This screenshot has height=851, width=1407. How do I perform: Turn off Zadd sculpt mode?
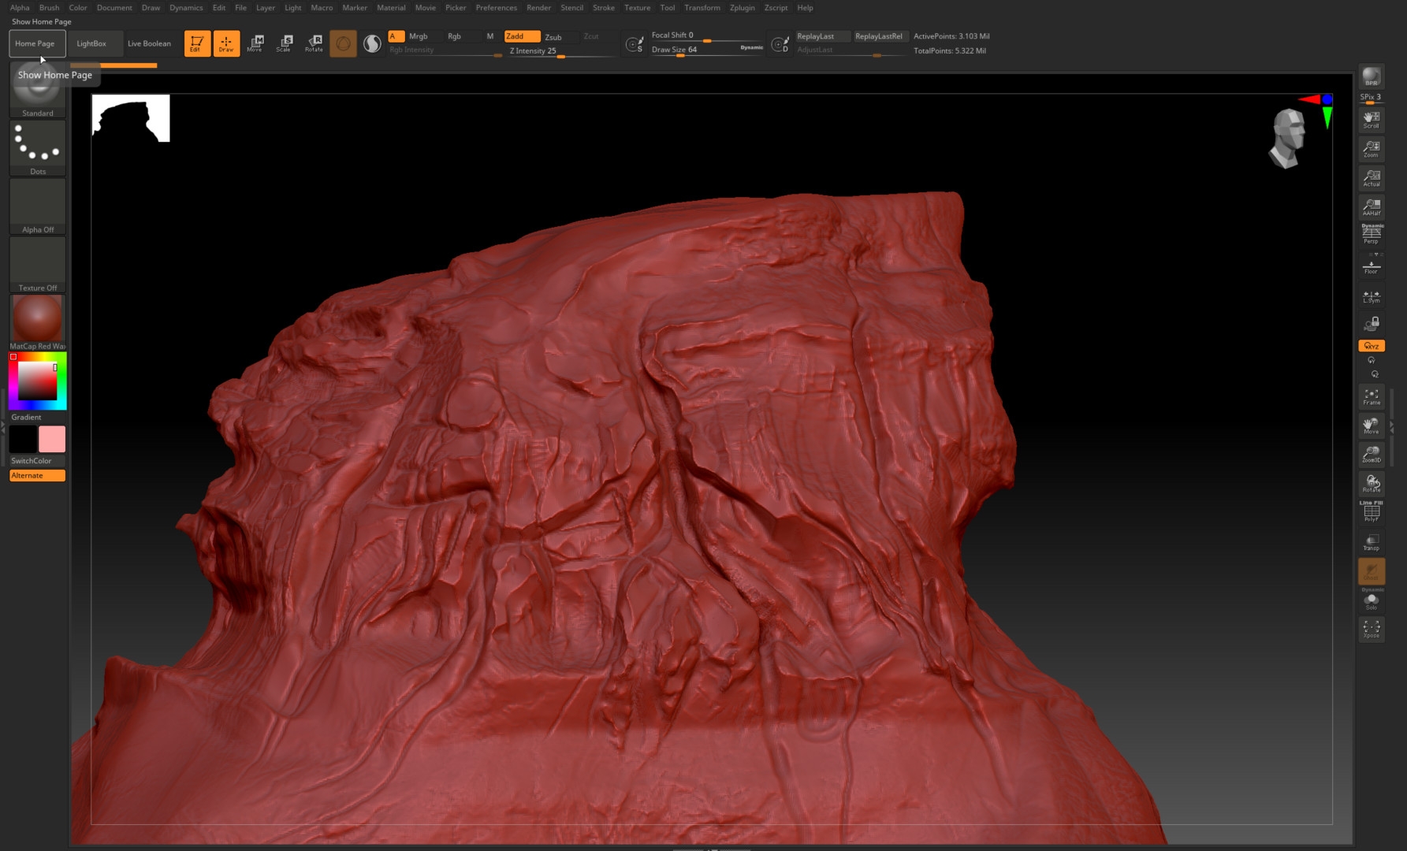pyautogui.click(x=522, y=36)
